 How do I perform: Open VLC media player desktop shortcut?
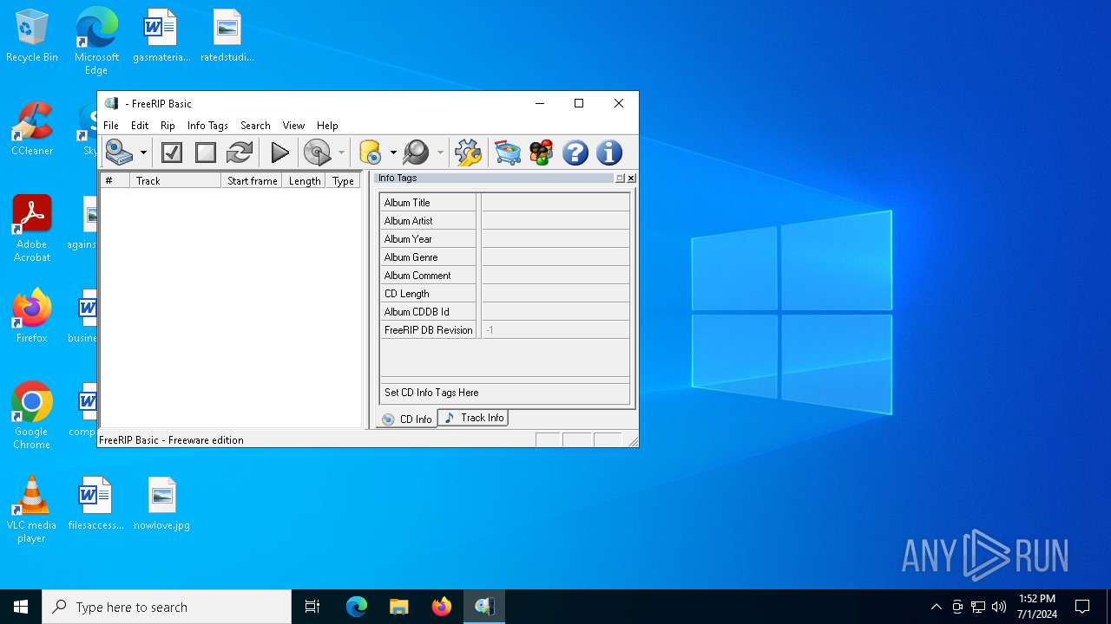click(32, 510)
